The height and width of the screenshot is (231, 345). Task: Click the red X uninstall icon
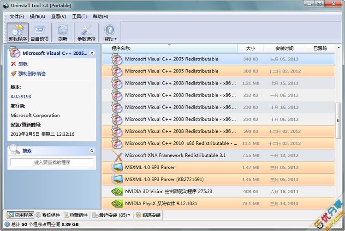[x=13, y=64]
